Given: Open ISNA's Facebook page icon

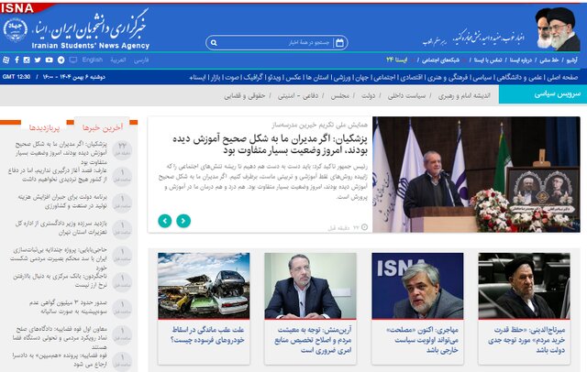Looking at the screenshot, I should click(17, 60).
